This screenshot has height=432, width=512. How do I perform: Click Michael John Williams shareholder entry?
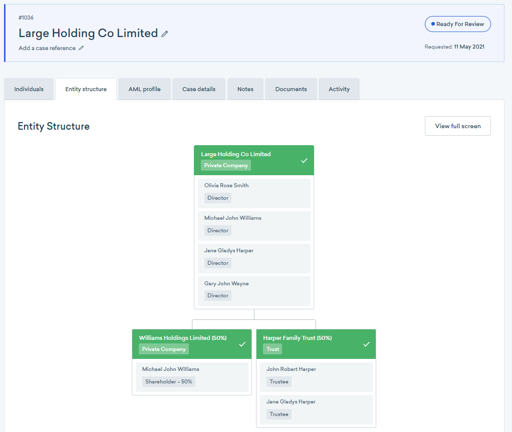(192, 377)
